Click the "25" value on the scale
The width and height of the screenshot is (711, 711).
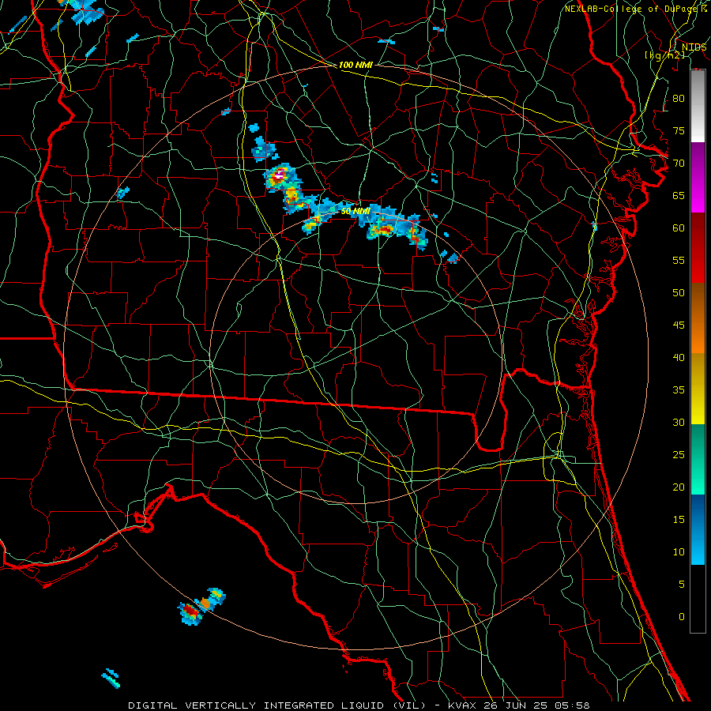point(679,454)
